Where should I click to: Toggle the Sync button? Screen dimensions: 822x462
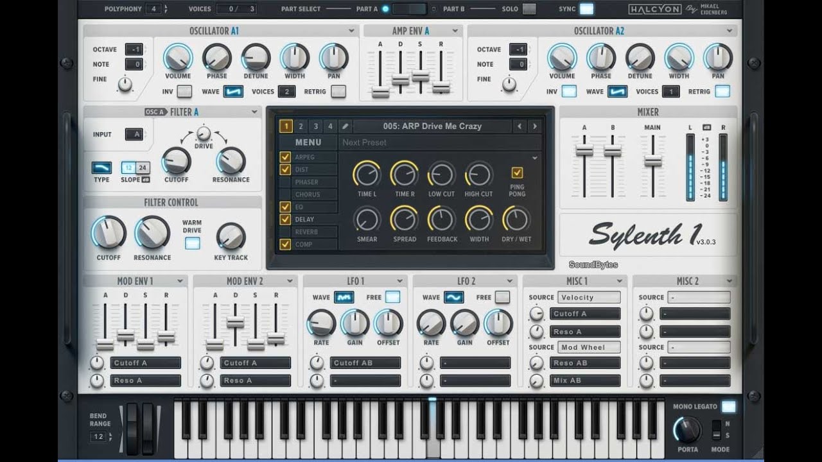pos(586,9)
